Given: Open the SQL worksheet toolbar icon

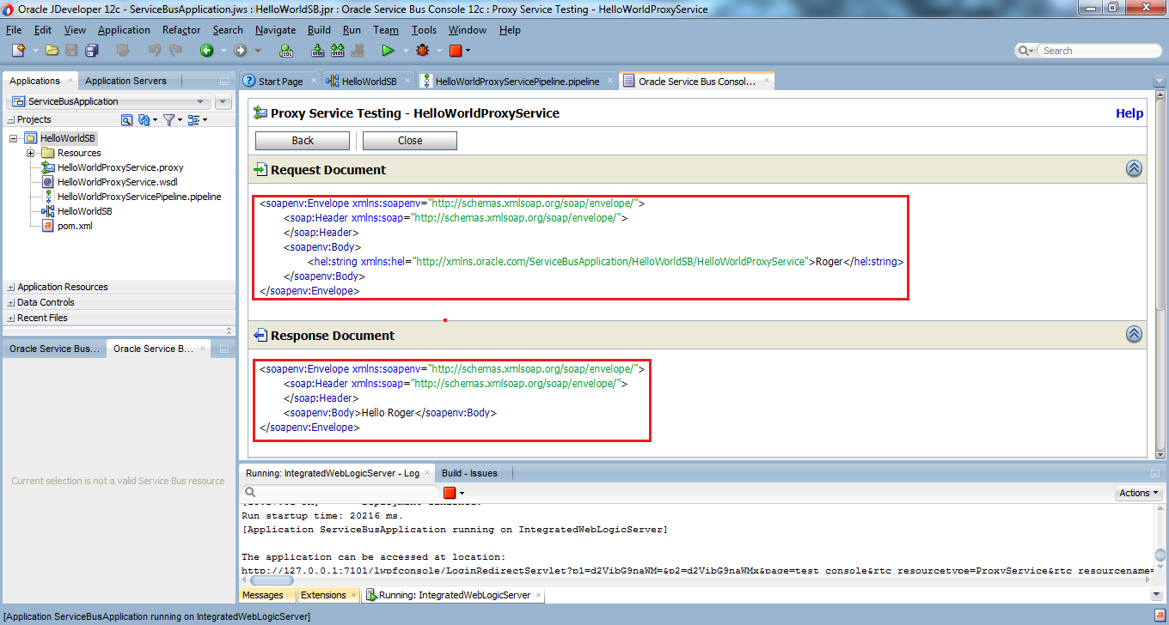Looking at the screenshot, I should tap(286, 51).
